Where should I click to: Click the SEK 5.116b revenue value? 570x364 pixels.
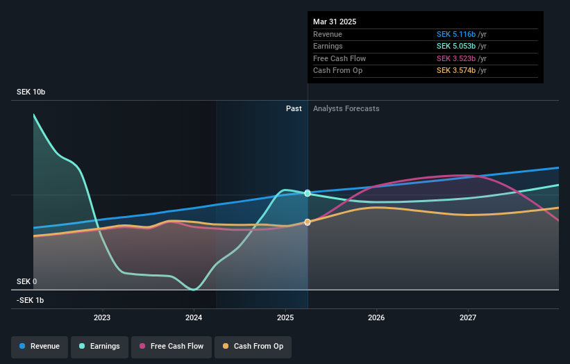coord(456,34)
